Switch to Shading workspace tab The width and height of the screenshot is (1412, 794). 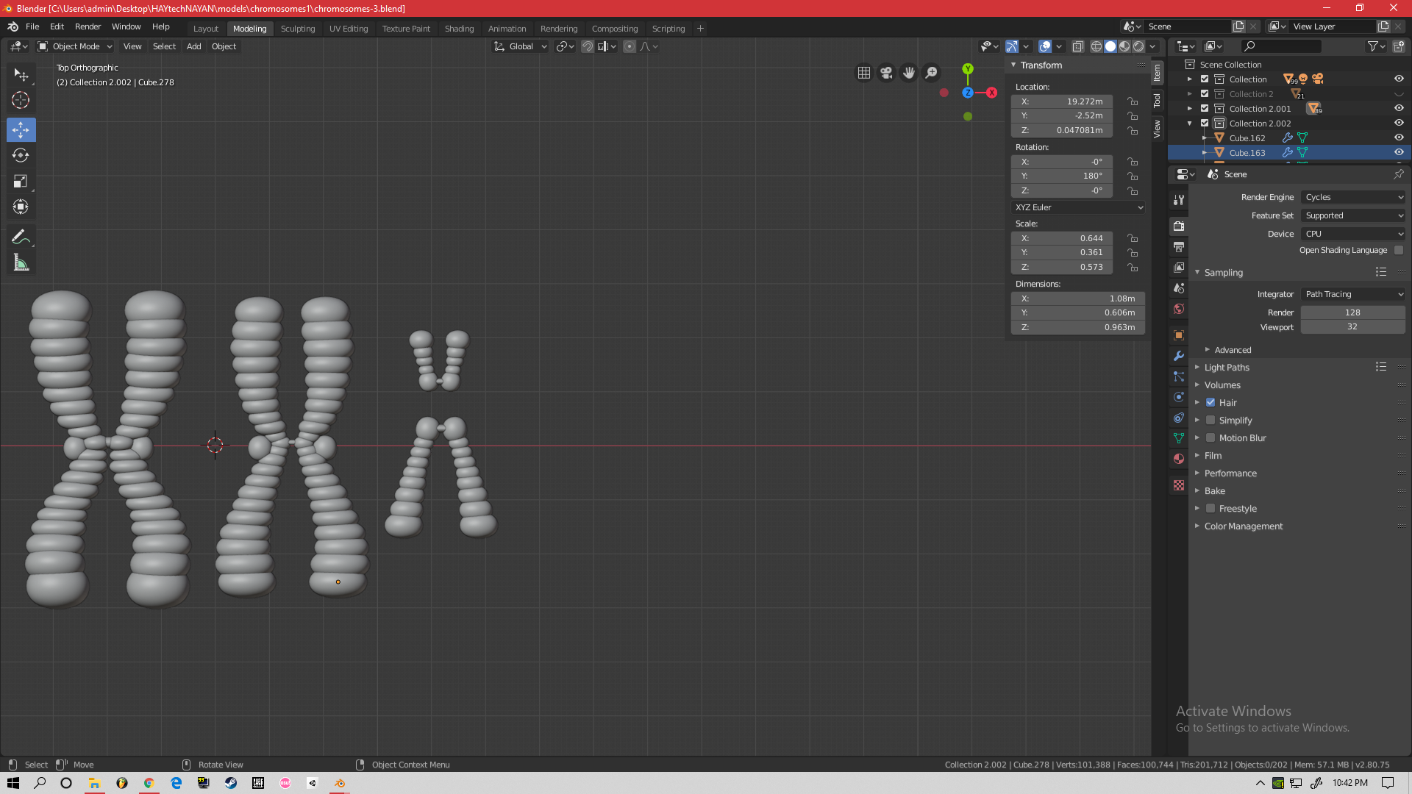(x=459, y=29)
